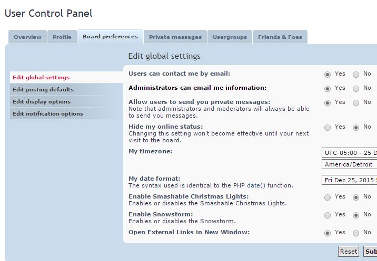Open the date format dropdown
The width and height of the screenshot is (377, 261).
(349, 180)
